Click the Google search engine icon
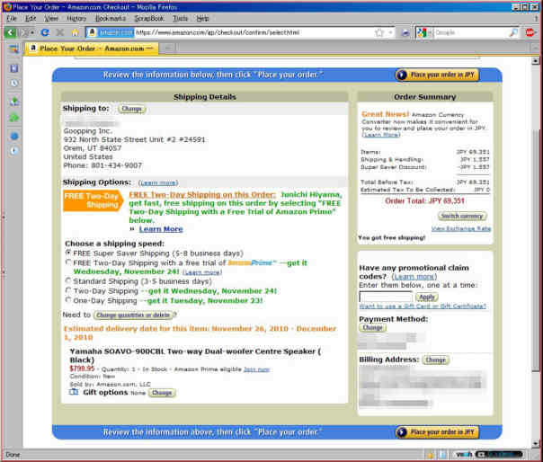This screenshot has width=543, height=462. [x=422, y=32]
